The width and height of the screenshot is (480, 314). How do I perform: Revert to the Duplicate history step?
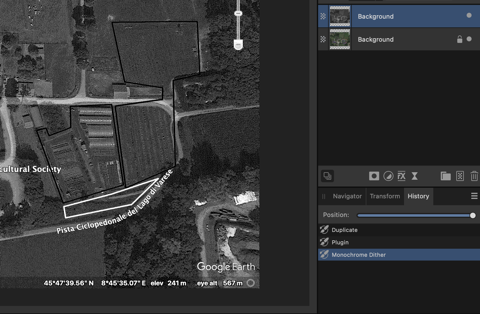pos(344,230)
